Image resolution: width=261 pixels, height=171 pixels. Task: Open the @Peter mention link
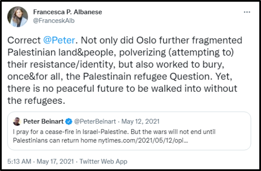point(59,40)
